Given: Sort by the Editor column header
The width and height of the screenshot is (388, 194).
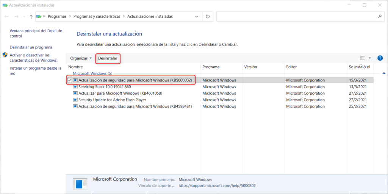Looking at the screenshot, I should pos(291,67).
